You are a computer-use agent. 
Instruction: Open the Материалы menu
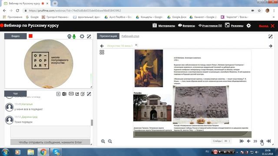[x=164, y=26]
